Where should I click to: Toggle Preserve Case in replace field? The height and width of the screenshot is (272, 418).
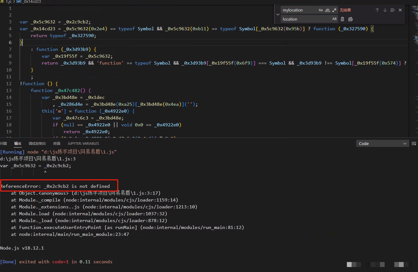point(334,19)
